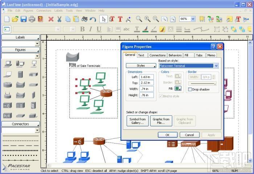The width and height of the screenshot is (254, 174).
Task: Click the Print icon in toolbar
Action: point(32,19)
